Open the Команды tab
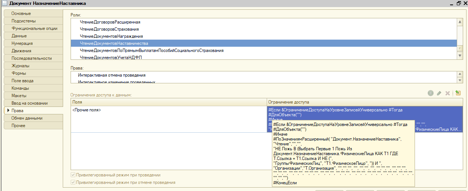This screenshot has width=468, height=191. click(x=33, y=88)
